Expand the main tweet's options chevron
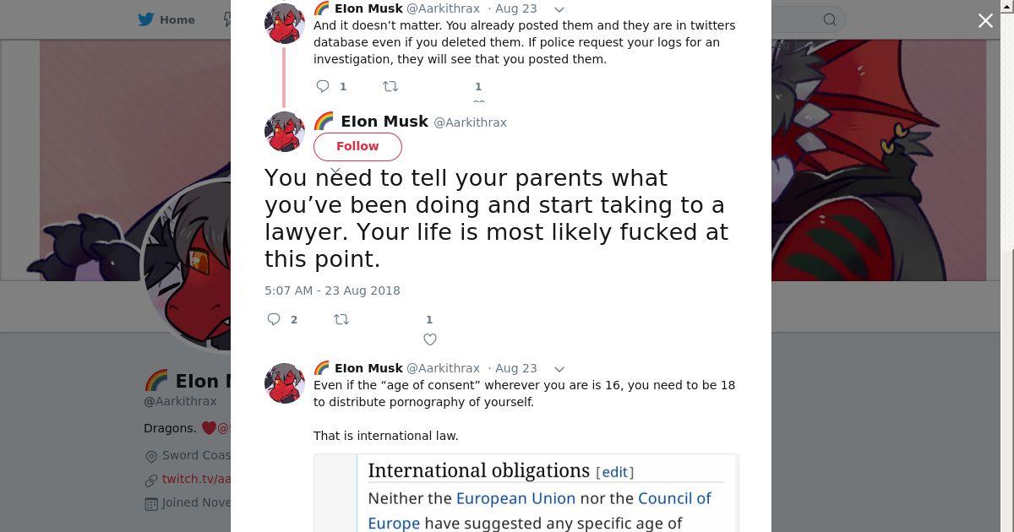Viewport: 1014px width, 532px height. pyautogui.click(x=335, y=171)
